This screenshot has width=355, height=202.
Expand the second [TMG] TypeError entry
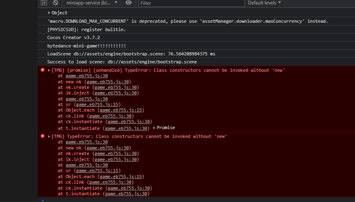[x=49, y=137]
